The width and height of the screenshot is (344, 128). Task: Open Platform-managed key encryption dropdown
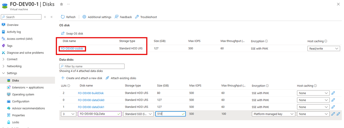tap(273, 114)
